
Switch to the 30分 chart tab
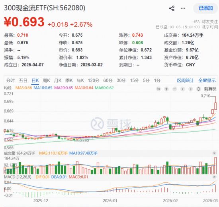121,81
